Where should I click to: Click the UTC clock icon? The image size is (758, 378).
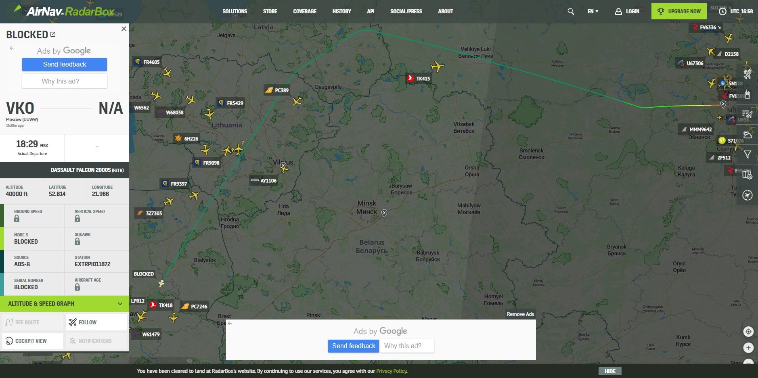pos(723,11)
